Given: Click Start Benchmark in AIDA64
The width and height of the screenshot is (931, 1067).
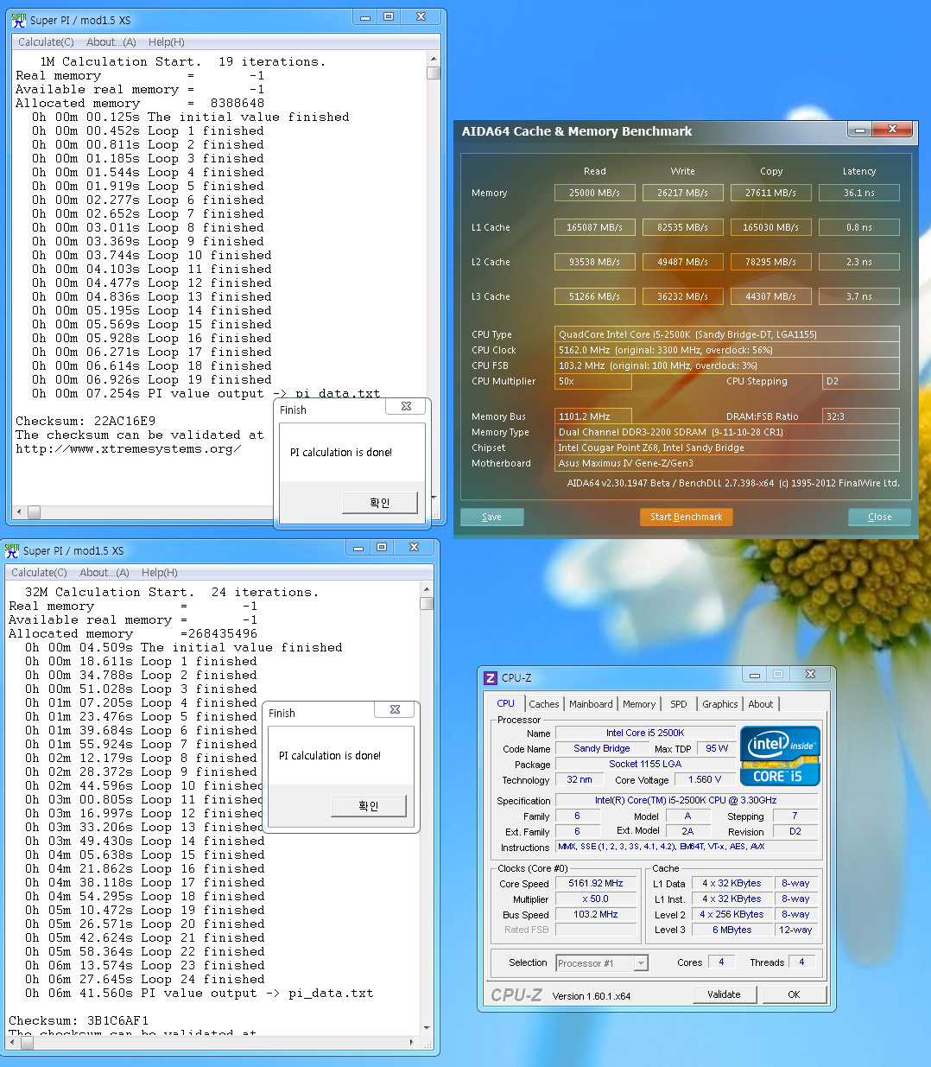Looking at the screenshot, I should tap(686, 517).
